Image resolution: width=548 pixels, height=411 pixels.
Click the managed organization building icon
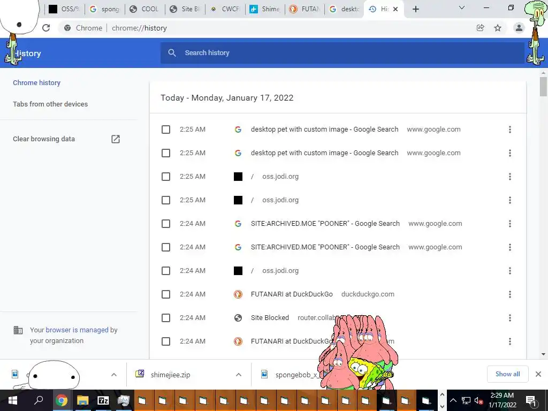pyautogui.click(x=18, y=330)
